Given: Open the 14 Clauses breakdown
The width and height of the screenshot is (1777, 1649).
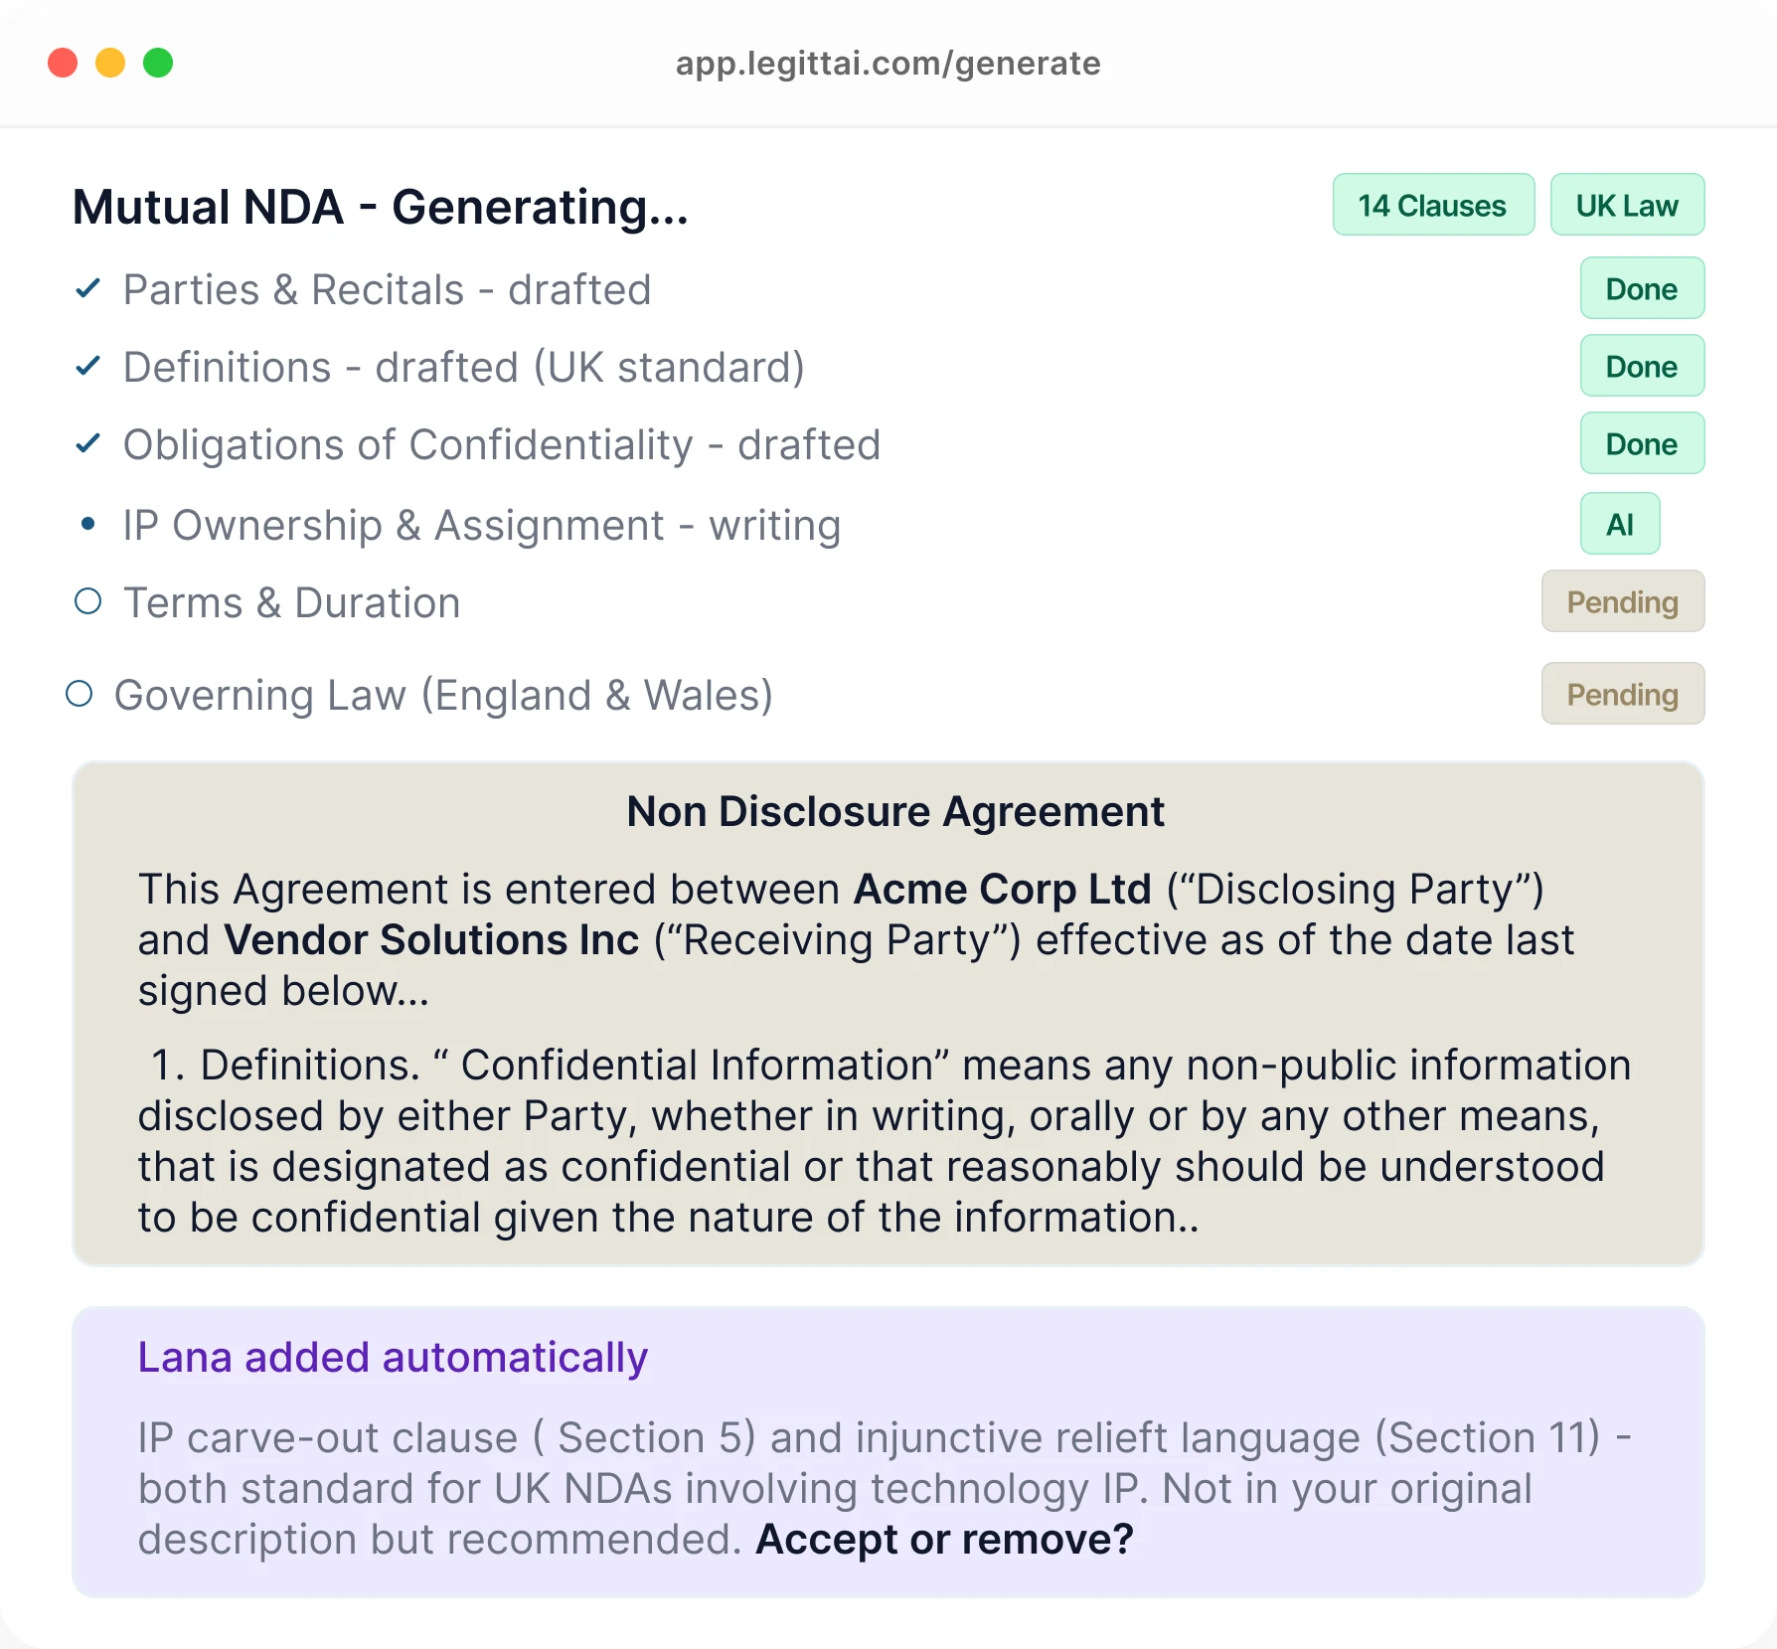Looking at the screenshot, I should (x=1433, y=205).
